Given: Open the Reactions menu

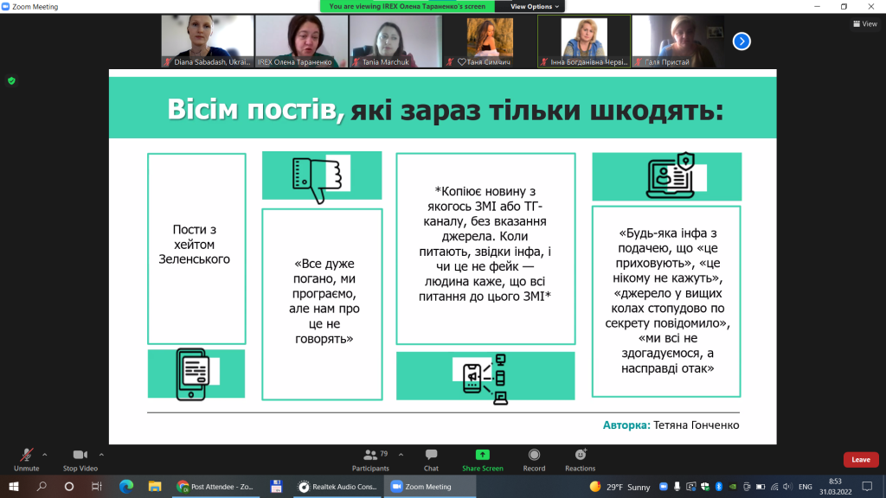Looking at the screenshot, I should pos(581,460).
